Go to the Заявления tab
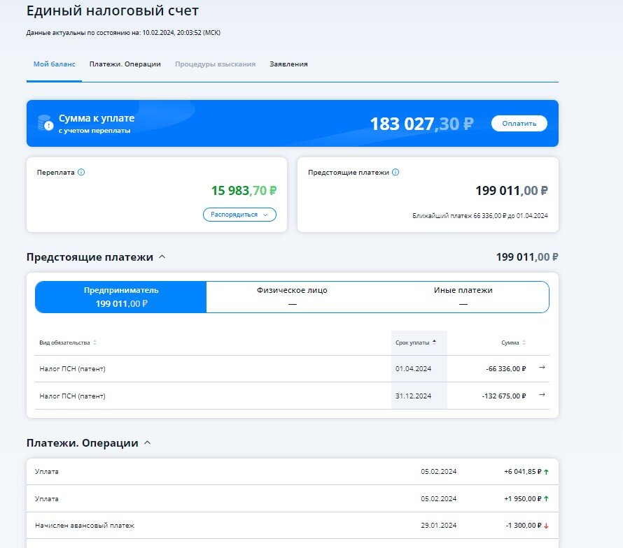Image resolution: width=623 pixels, height=548 pixels. coord(288,64)
